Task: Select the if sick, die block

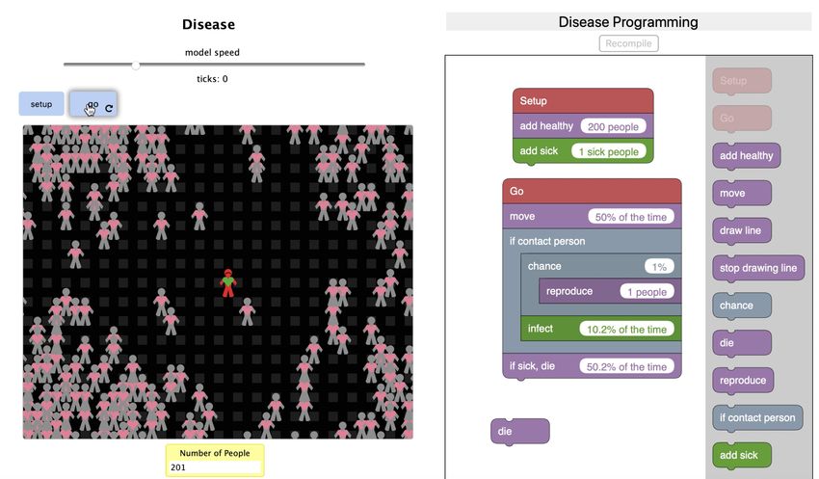Action: (592, 366)
